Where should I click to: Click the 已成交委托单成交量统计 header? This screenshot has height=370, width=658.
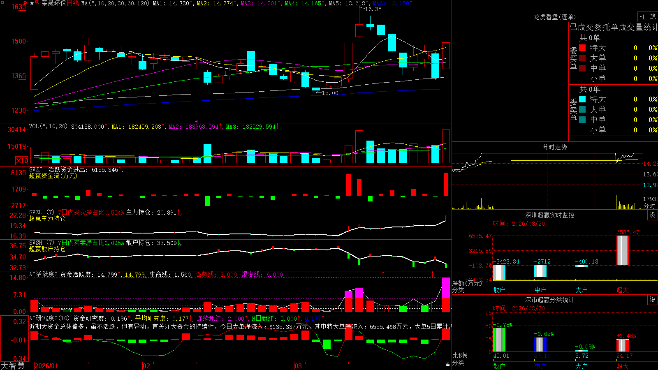[614, 27]
